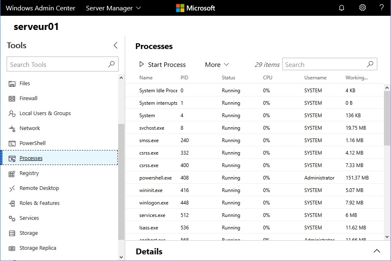Select the System interrupts row

pyautogui.click(x=254, y=103)
